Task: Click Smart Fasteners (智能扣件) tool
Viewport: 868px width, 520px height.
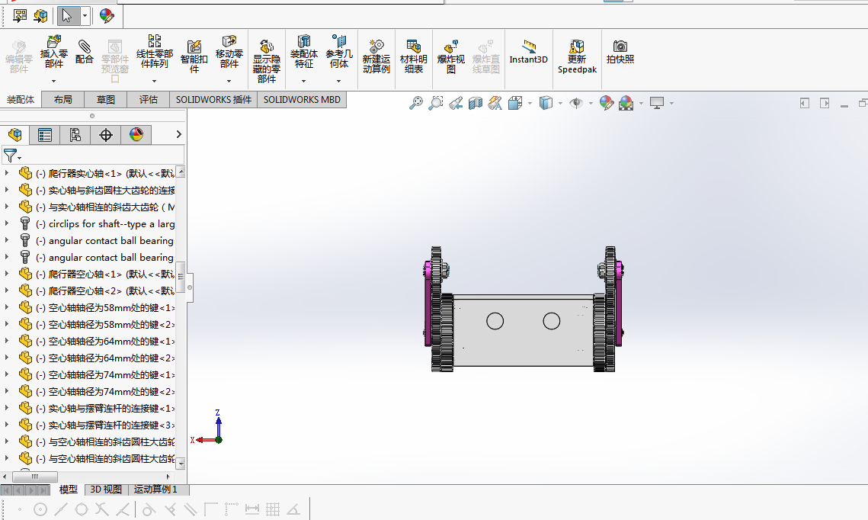Action: (x=194, y=57)
